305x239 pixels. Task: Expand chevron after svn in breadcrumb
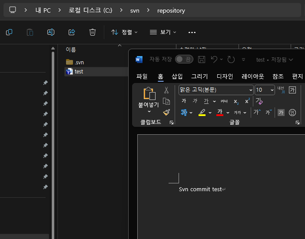(x=148, y=10)
